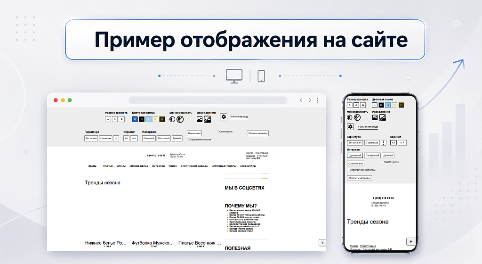This screenshot has height=264, width=482.
Task: Open 'АКСЕССУАРЫ' menu item
Action: pyautogui.click(x=248, y=166)
